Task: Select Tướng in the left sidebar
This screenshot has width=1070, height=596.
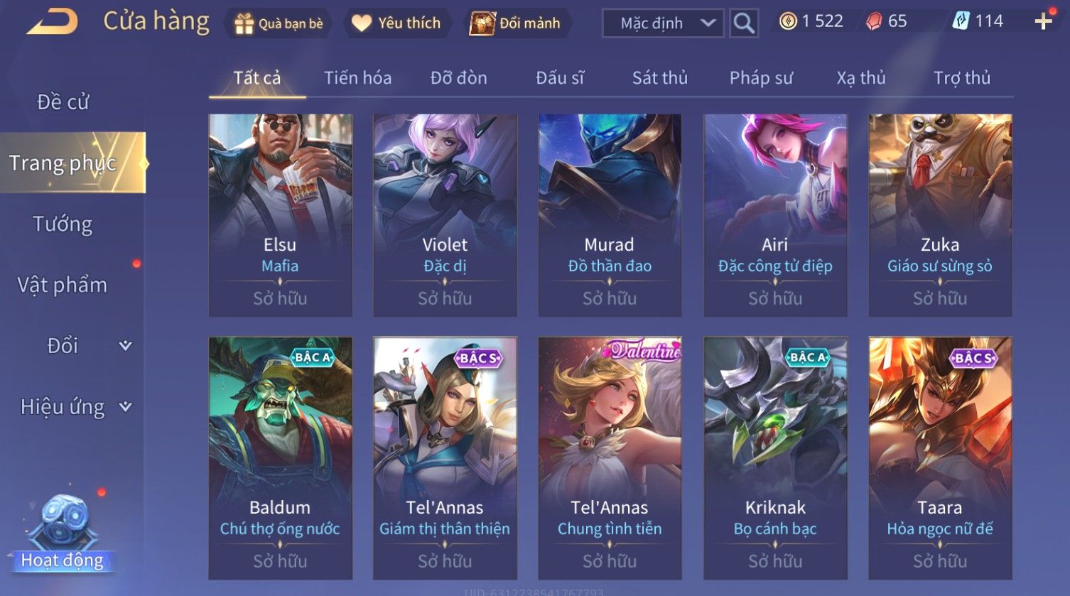Action: [x=63, y=224]
